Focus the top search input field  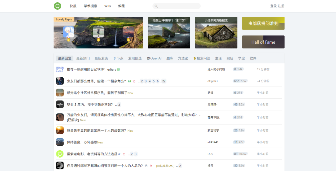[176, 6]
